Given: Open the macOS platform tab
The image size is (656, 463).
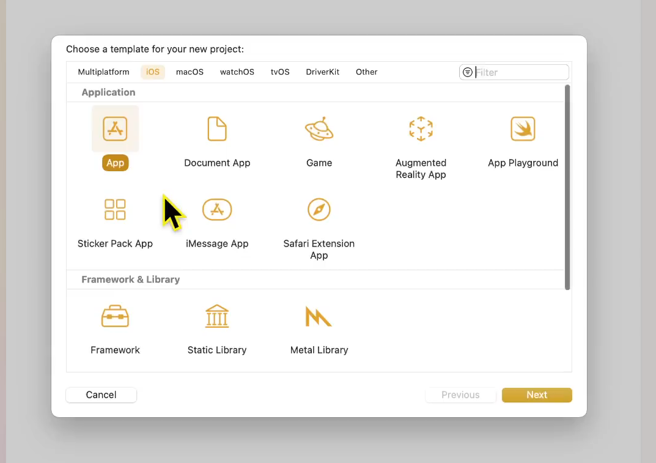Looking at the screenshot, I should coord(190,72).
